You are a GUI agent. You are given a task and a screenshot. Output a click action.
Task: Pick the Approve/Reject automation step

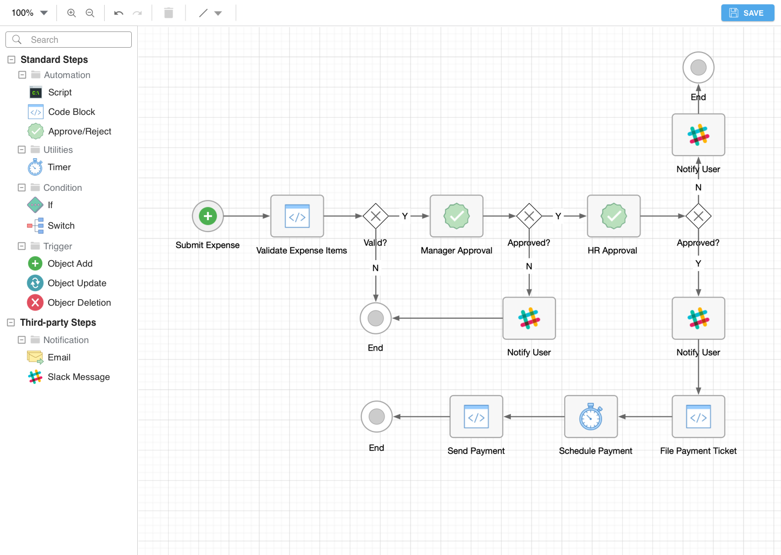79,131
